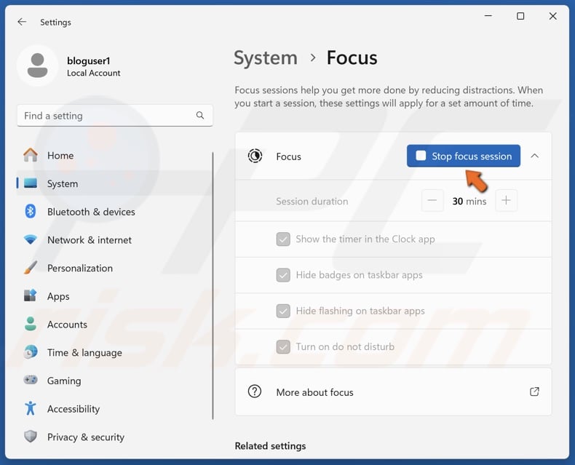Click the question mark help icon
The height and width of the screenshot is (465, 575).
[x=255, y=392]
